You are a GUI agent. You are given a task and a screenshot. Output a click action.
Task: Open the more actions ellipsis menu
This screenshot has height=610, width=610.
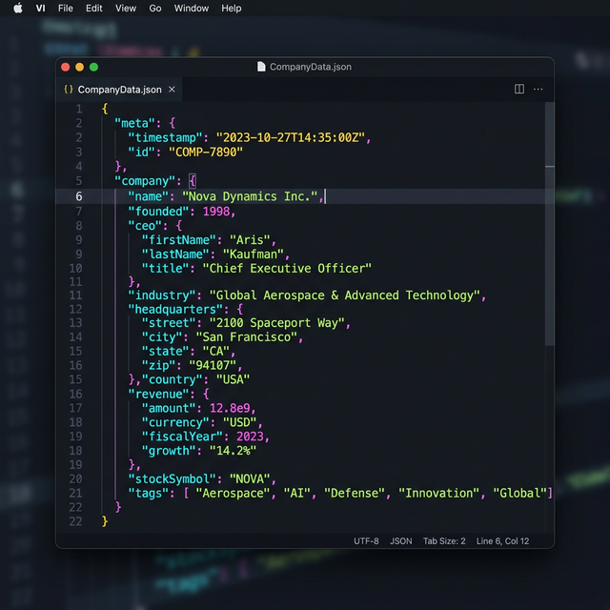coord(538,89)
